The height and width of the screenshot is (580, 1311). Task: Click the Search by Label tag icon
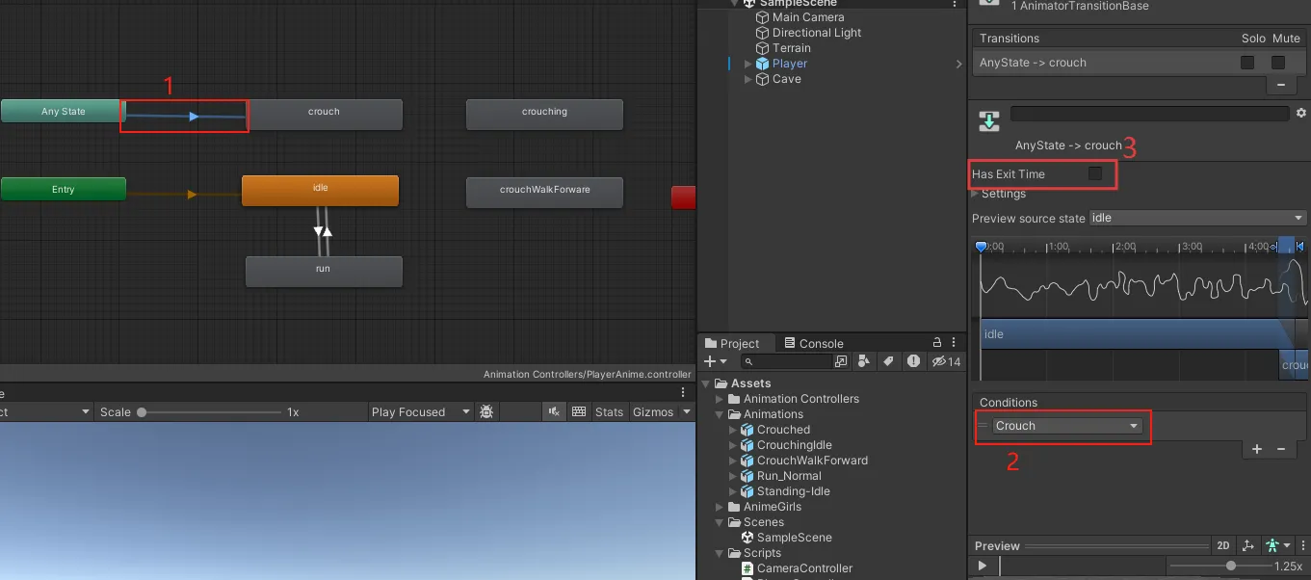coord(887,361)
